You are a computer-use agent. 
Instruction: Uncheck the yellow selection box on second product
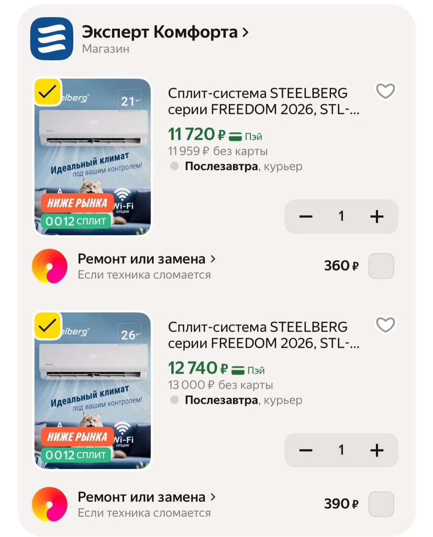pos(47,325)
